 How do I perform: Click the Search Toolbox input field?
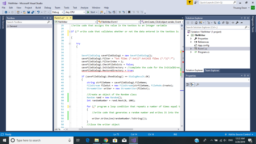(27, 22)
